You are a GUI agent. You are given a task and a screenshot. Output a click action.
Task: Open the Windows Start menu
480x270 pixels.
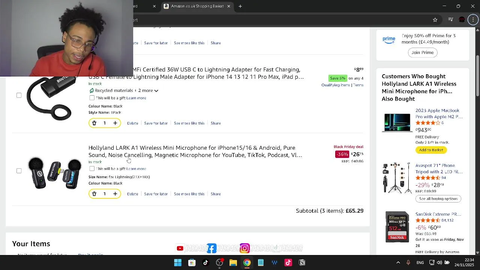(178, 262)
